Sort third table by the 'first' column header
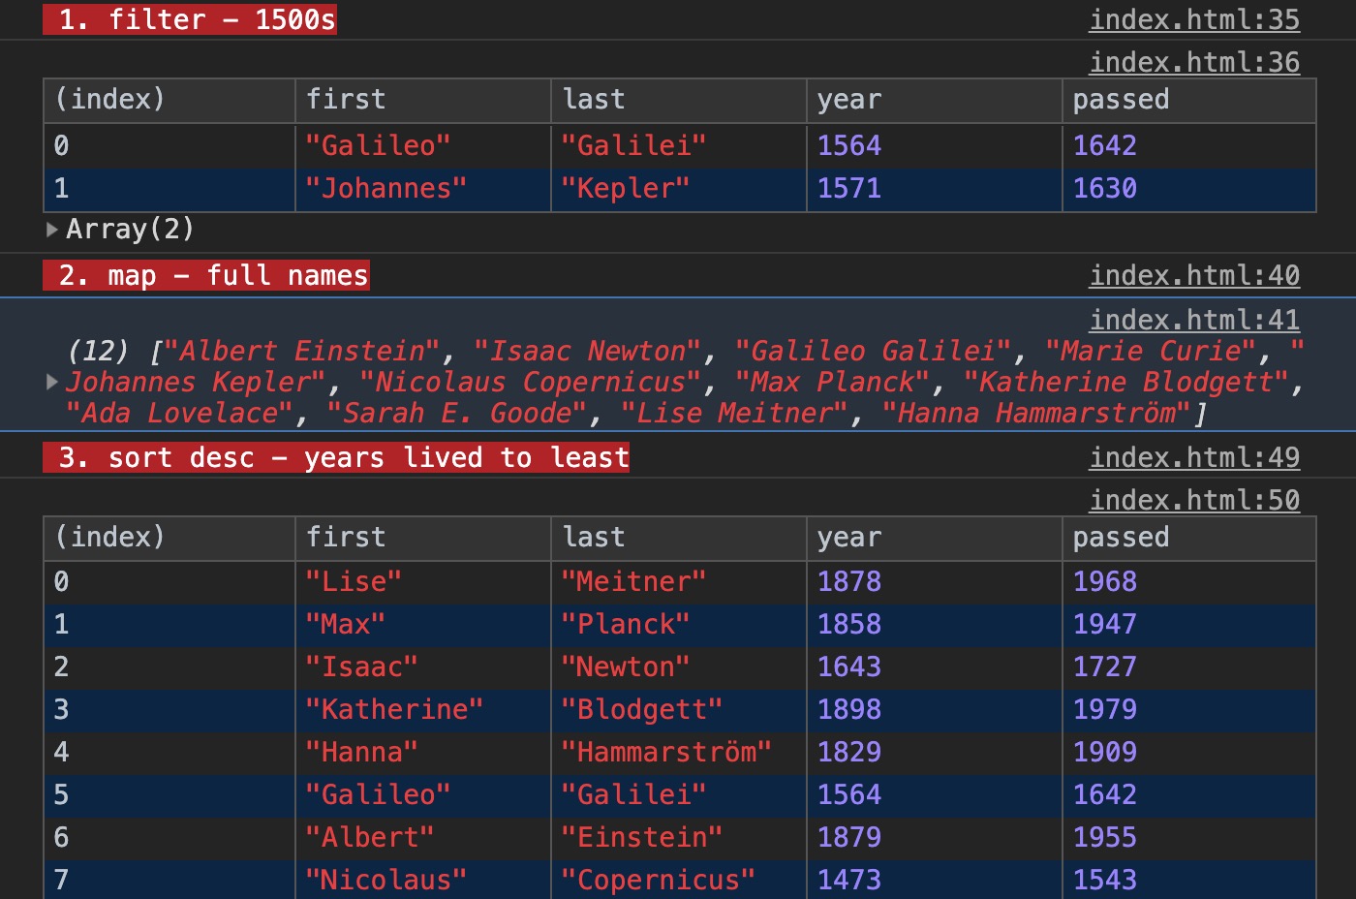The width and height of the screenshot is (1356, 899). click(x=422, y=538)
